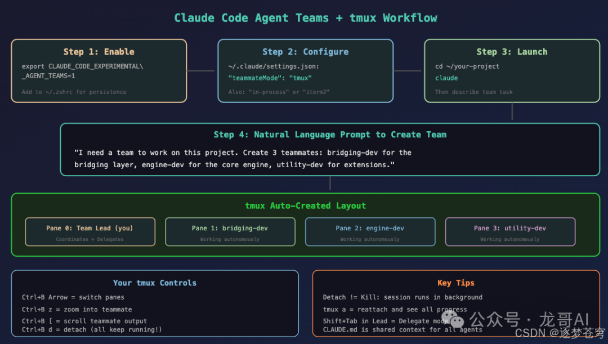608x344 pixels.
Task: Click "Working autonomously" under Pane 2: engine-dev
Action: click(x=370, y=239)
